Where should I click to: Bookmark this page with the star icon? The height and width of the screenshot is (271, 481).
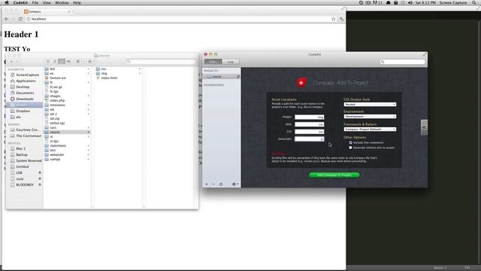(334, 19)
